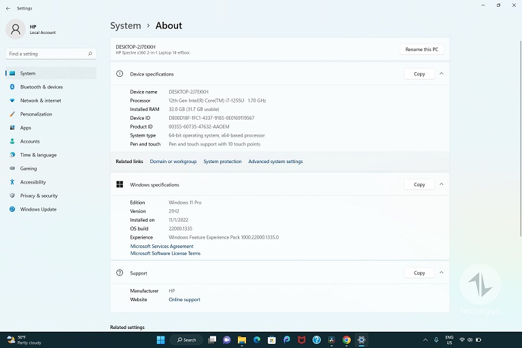Open Task View from the taskbar
This screenshot has height=348, width=522.
(212, 340)
